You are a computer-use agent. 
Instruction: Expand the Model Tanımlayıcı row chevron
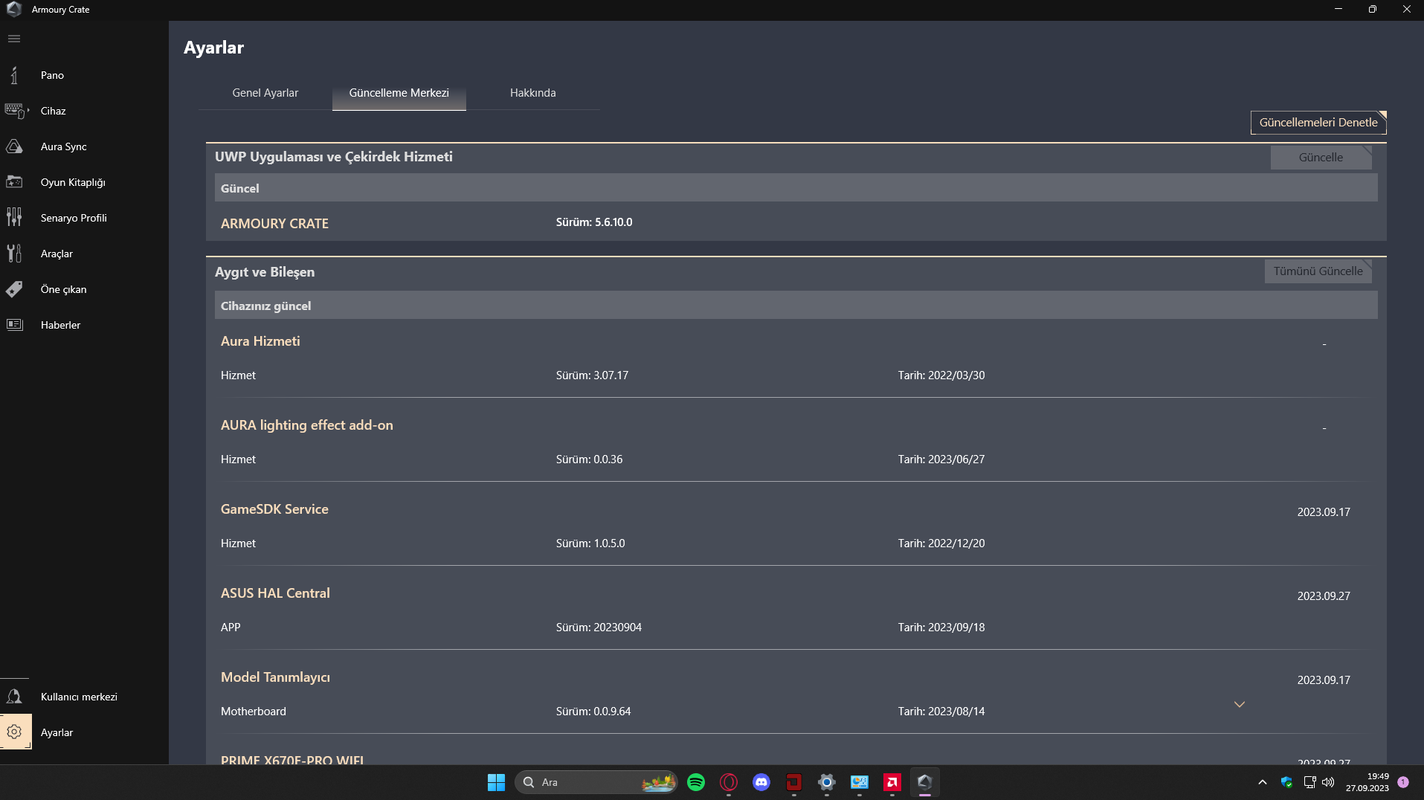(x=1240, y=704)
